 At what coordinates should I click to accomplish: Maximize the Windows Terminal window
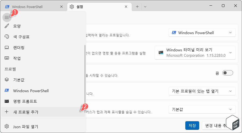coord(223,6)
